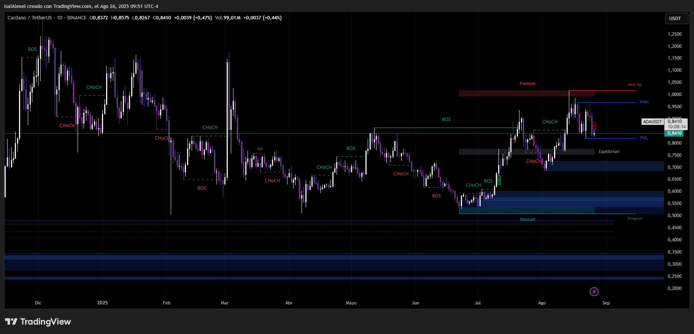Click the 2025 label on the time axis
This screenshot has height=334, width=694.
point(102,303)
